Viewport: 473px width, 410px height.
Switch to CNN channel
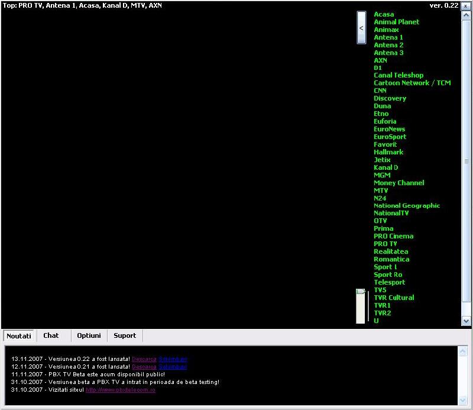380,91
